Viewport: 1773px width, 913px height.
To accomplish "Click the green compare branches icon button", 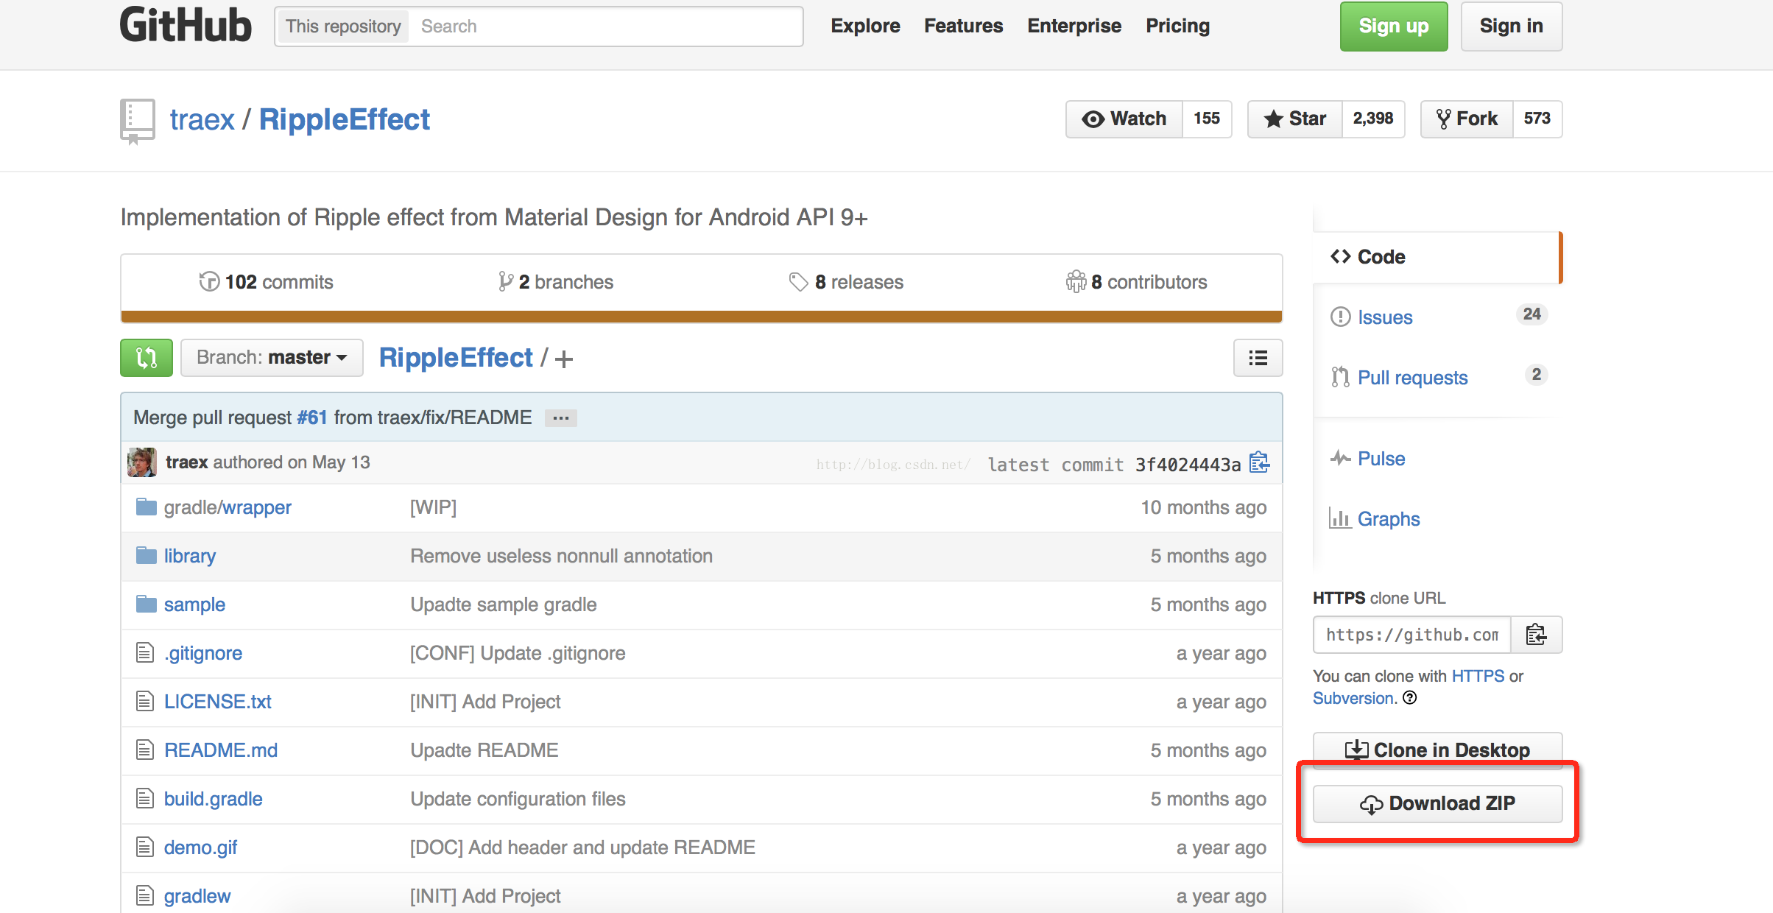I will click(x=147, y=358).
